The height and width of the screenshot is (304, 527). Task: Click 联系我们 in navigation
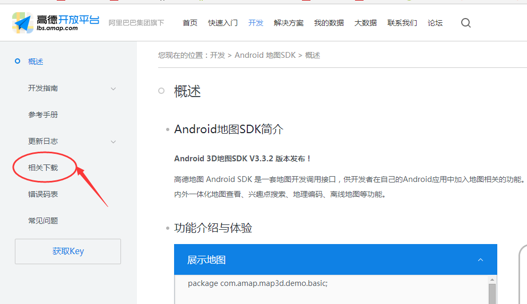[402, 23]
